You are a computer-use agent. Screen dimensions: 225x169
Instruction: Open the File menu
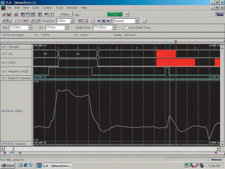[x=9, y=8]
